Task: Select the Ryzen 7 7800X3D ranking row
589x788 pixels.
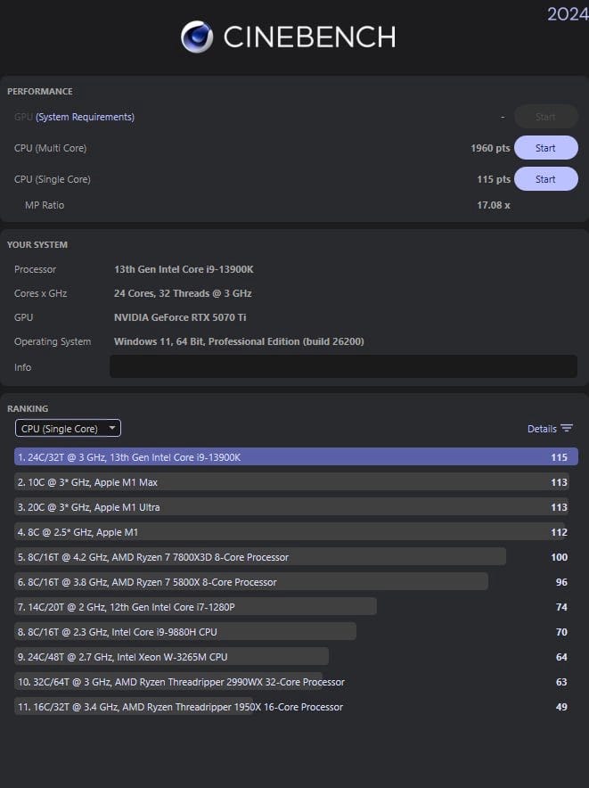Action: point(259,557)
